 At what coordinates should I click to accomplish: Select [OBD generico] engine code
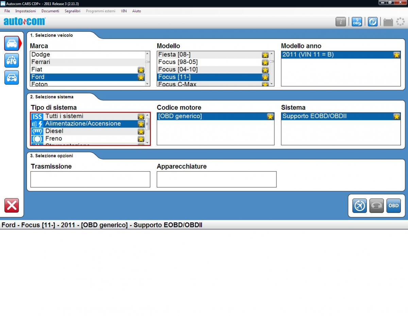(216, 116)
